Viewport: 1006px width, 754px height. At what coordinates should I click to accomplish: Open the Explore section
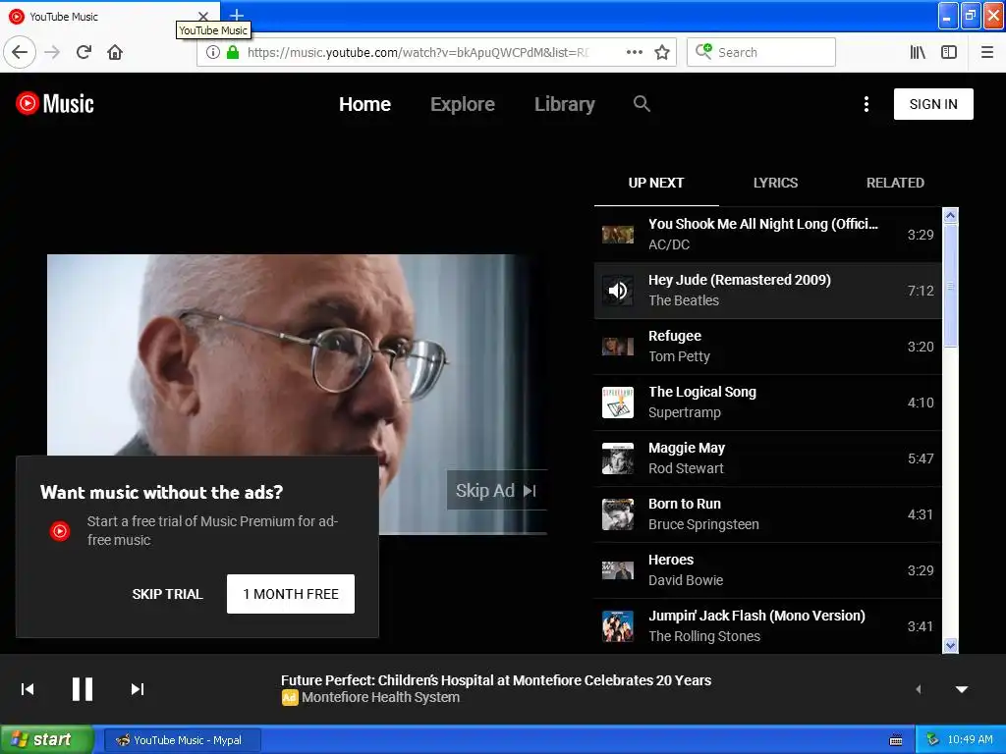[x=462, y=104]
